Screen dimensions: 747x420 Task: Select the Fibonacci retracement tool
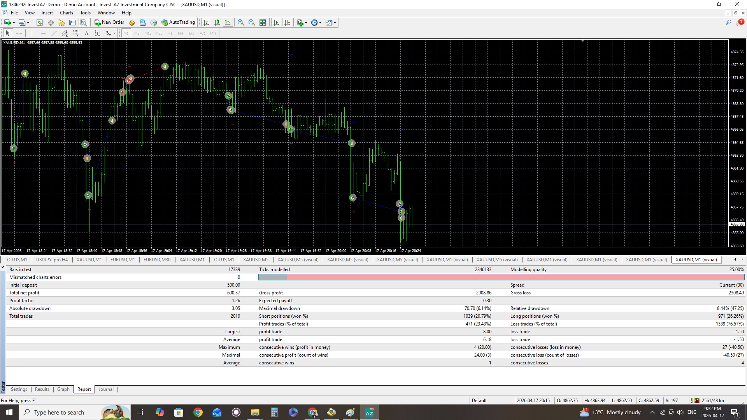pos(76,33)
